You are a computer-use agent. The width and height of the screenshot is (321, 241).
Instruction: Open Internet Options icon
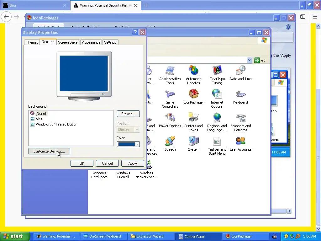coord(217,99)
